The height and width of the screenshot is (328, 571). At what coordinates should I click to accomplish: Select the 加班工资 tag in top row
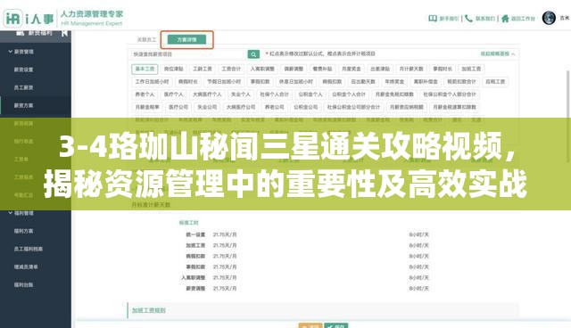click(472, 69)
